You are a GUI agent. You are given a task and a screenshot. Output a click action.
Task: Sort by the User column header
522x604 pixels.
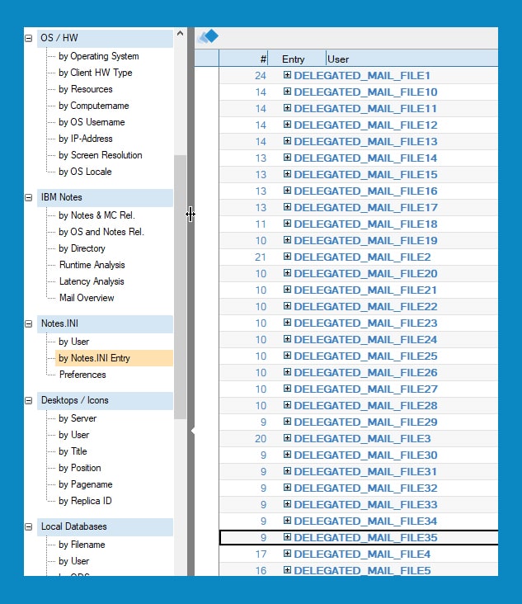[x=338, y=59]
